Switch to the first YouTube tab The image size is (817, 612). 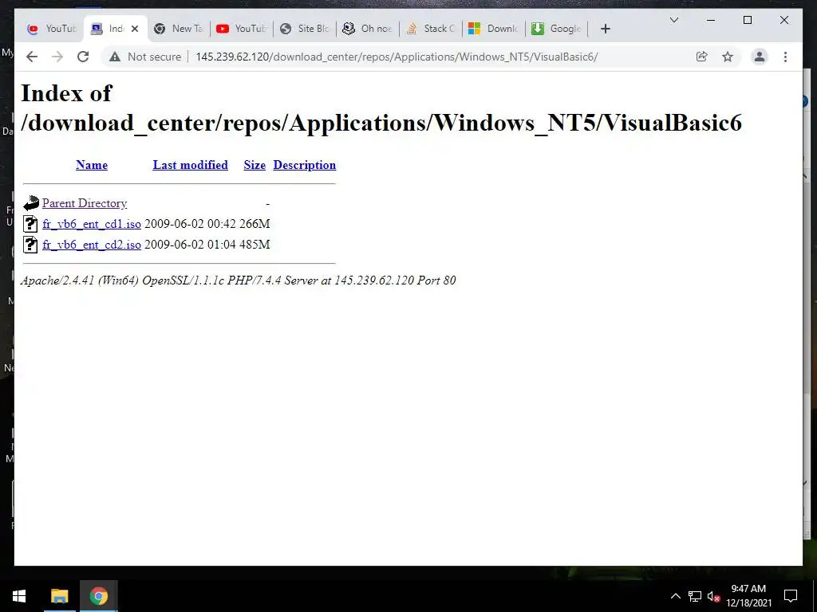51,29
